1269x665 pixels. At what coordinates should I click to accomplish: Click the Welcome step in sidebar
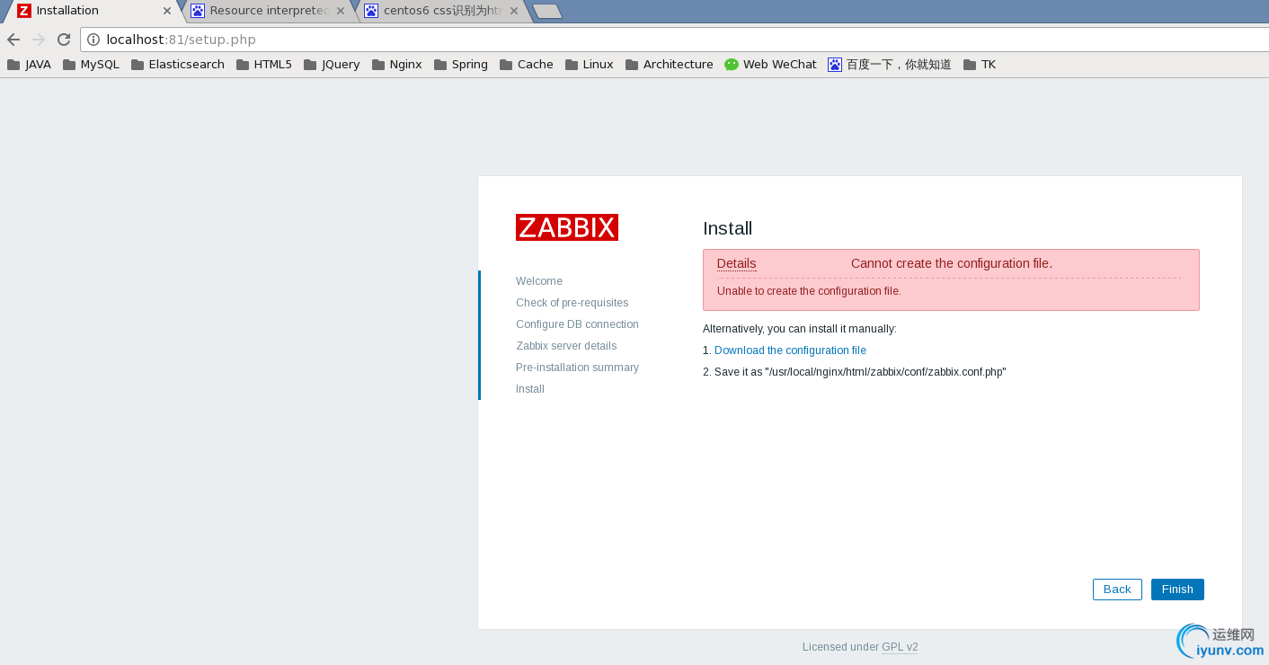coord(539,281)
